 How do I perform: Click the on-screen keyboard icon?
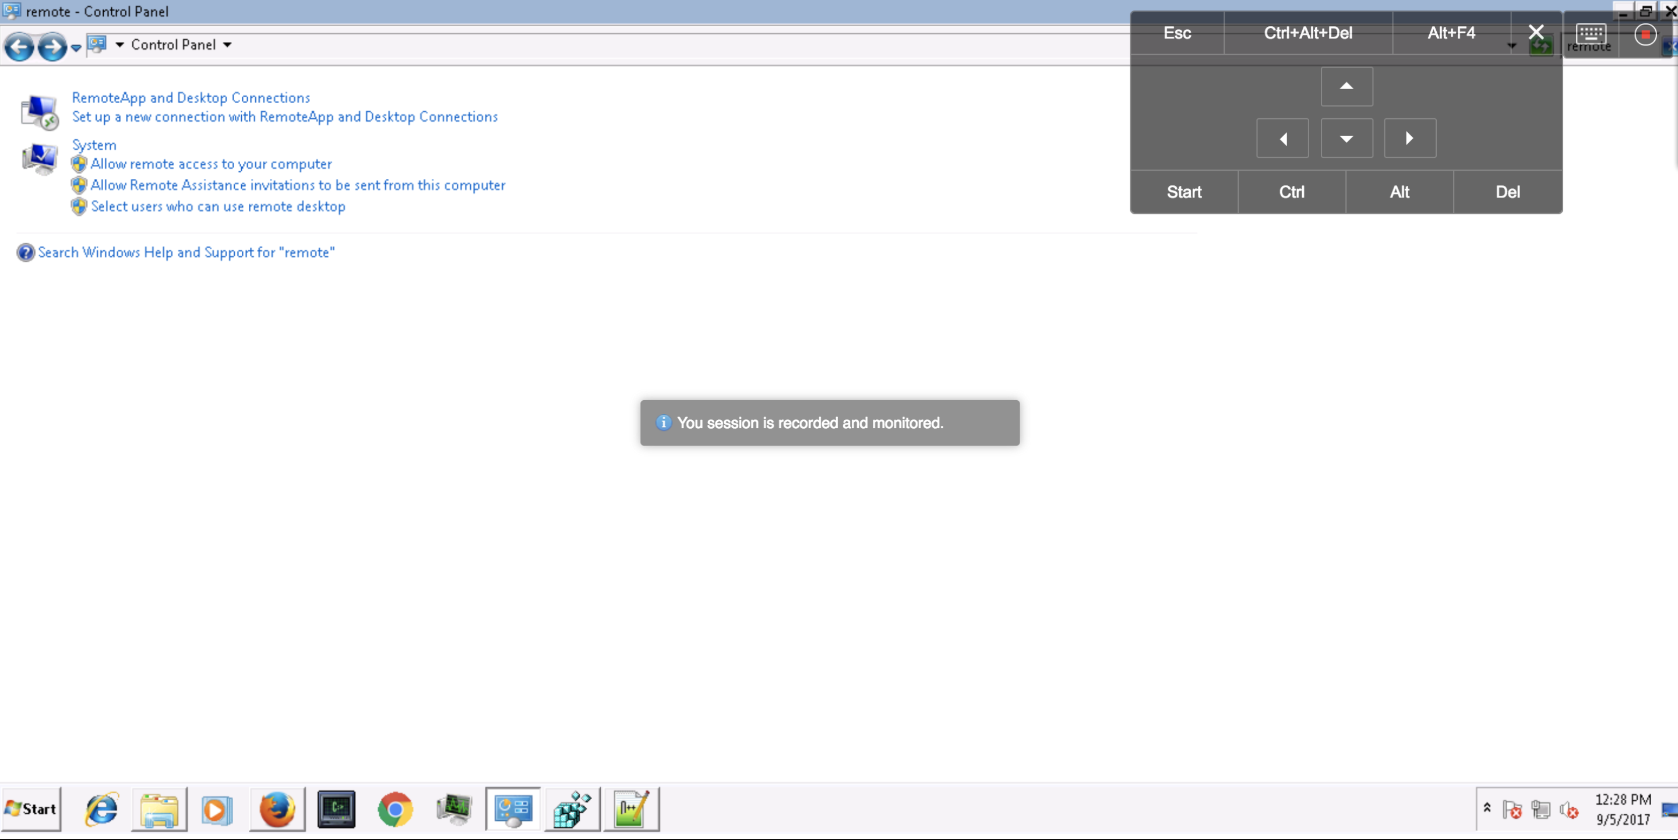[x=1591, y=33]
